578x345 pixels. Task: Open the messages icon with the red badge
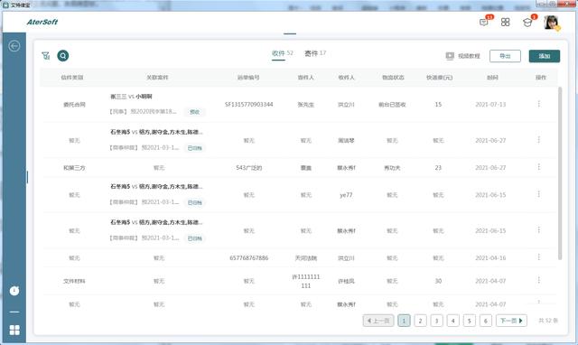click(x=484, y=22)
